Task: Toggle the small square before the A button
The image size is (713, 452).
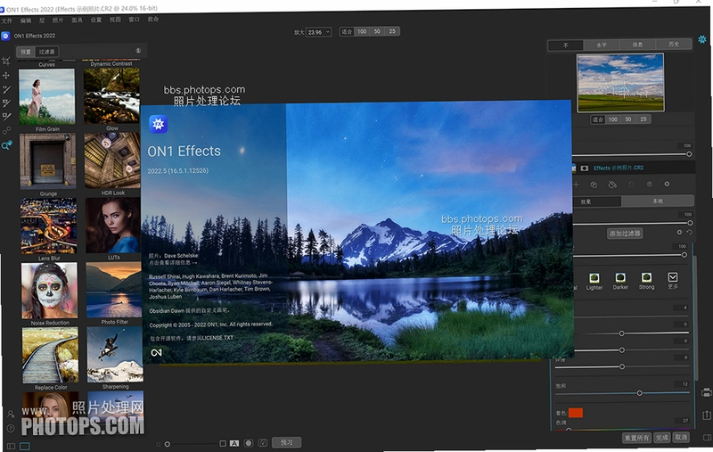Action: point(223,443)
